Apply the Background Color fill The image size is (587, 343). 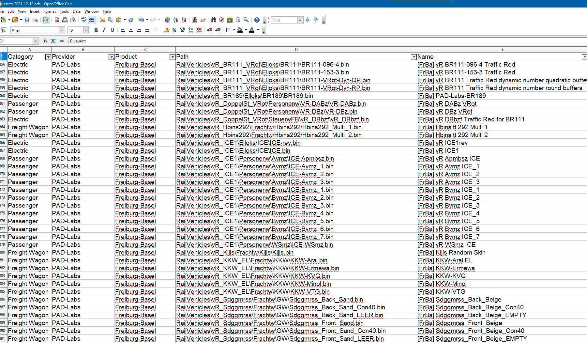coord(240,30)
